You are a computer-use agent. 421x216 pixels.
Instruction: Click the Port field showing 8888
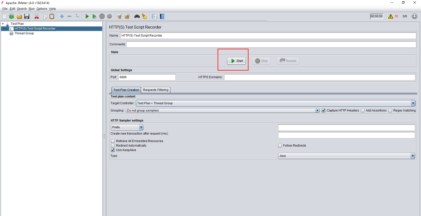[147, 77]
